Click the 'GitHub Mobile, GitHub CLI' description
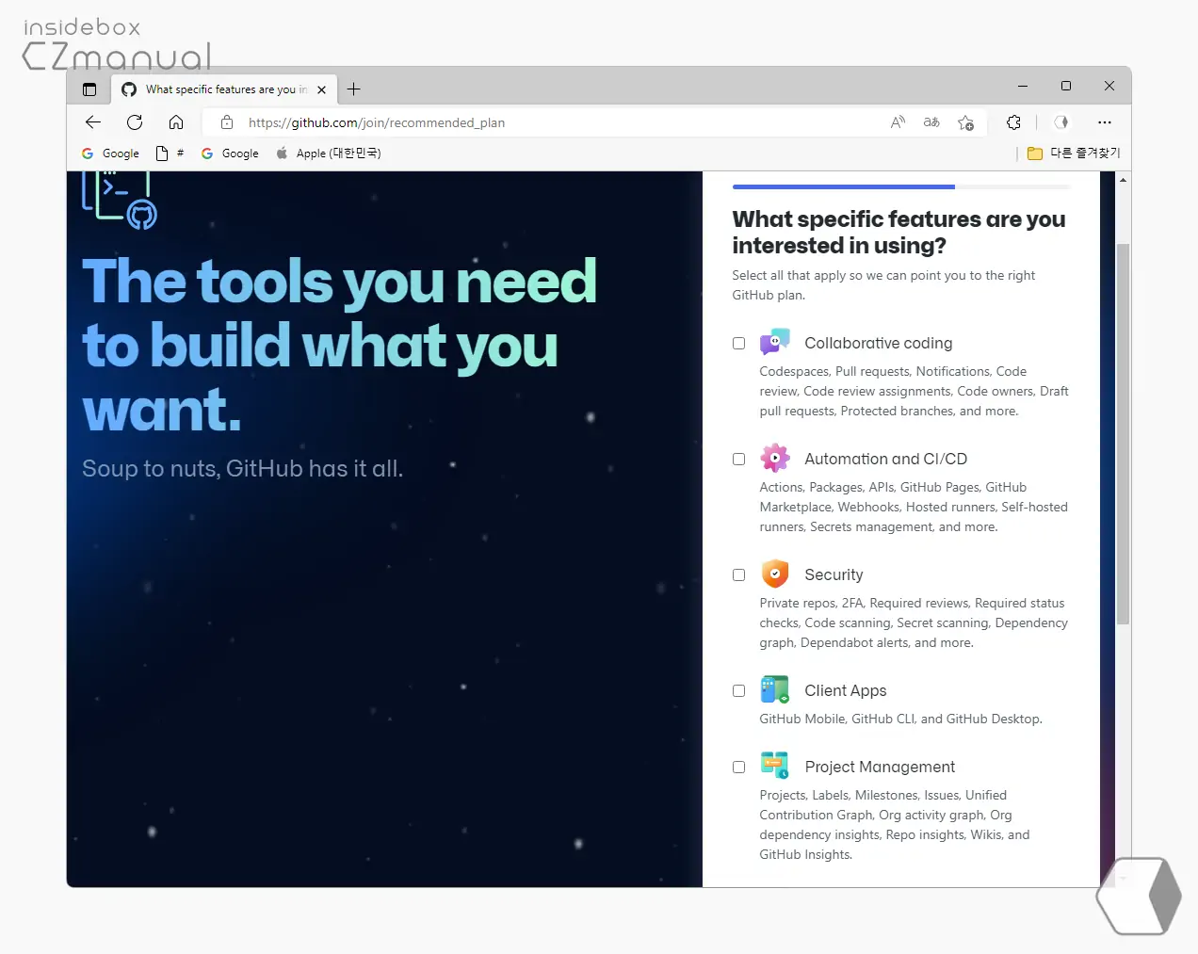The height and width of the screenshot is (954, 1198). (x=900, y=720)
